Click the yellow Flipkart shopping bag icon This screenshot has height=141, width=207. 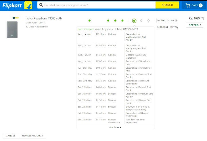[28, 5]
